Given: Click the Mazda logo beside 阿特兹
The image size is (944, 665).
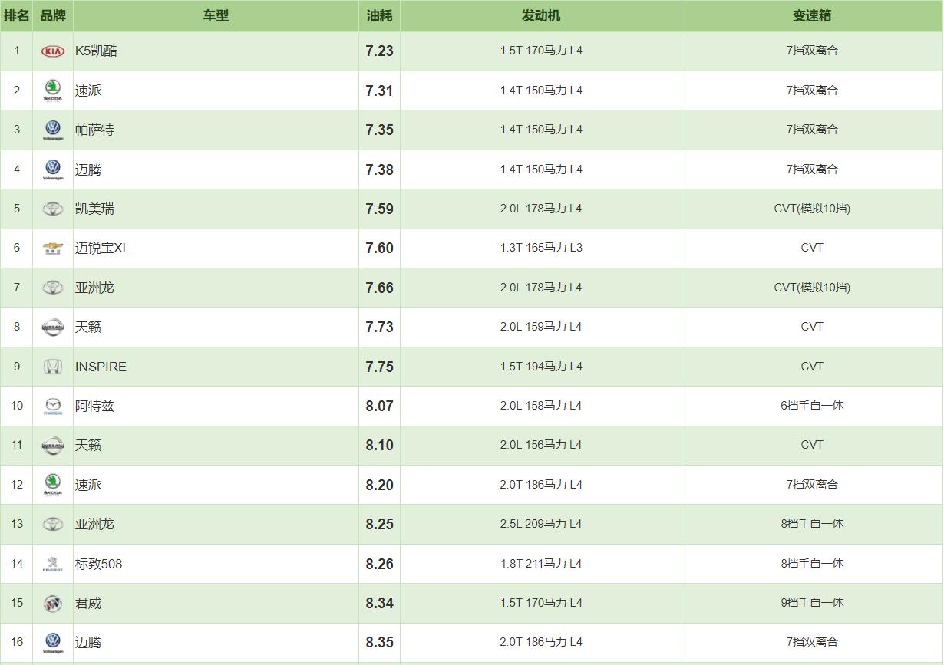Looking at the screenshot, I should pyautogui.click(x=53, y=406).
